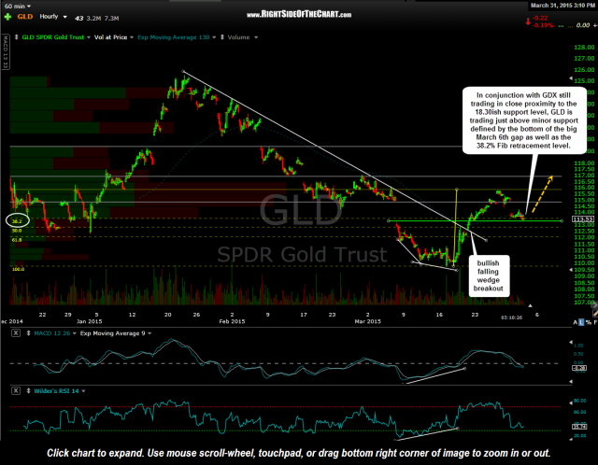Click the March 31, 2015 3:10 PM timestamp
The image size is (598, 465).
(x=562, y=6)
